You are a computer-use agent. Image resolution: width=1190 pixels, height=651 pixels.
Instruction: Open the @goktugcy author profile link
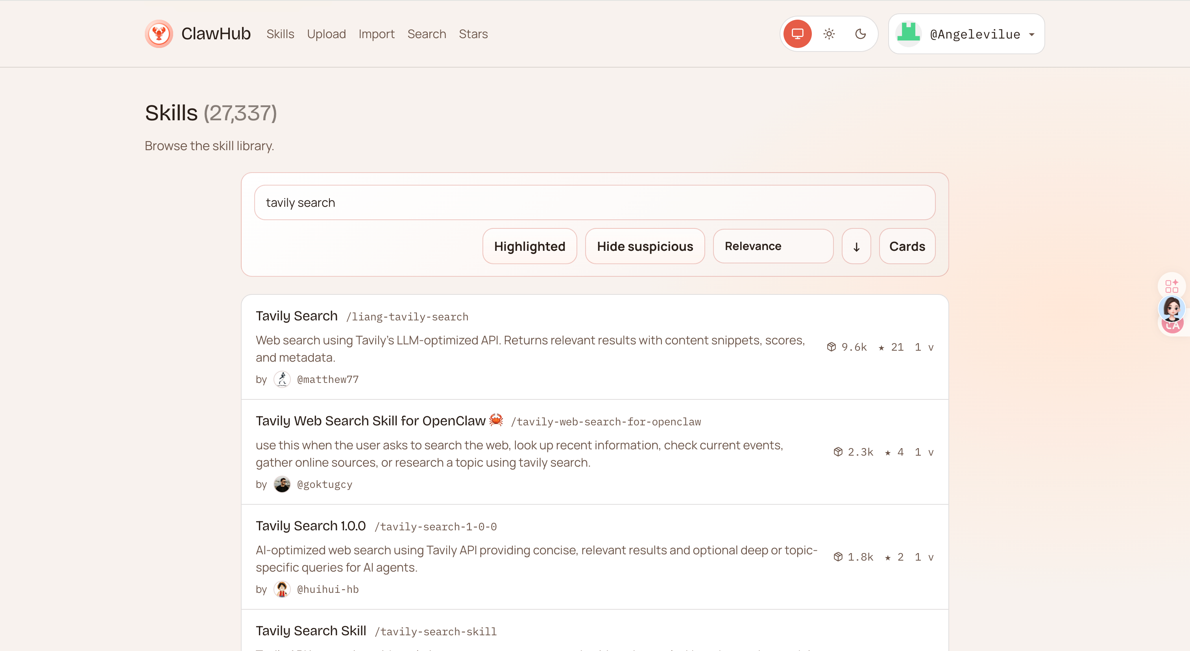[x=324, y=484]
